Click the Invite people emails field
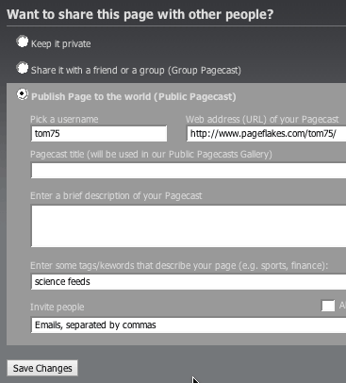 tap(189, 325)
